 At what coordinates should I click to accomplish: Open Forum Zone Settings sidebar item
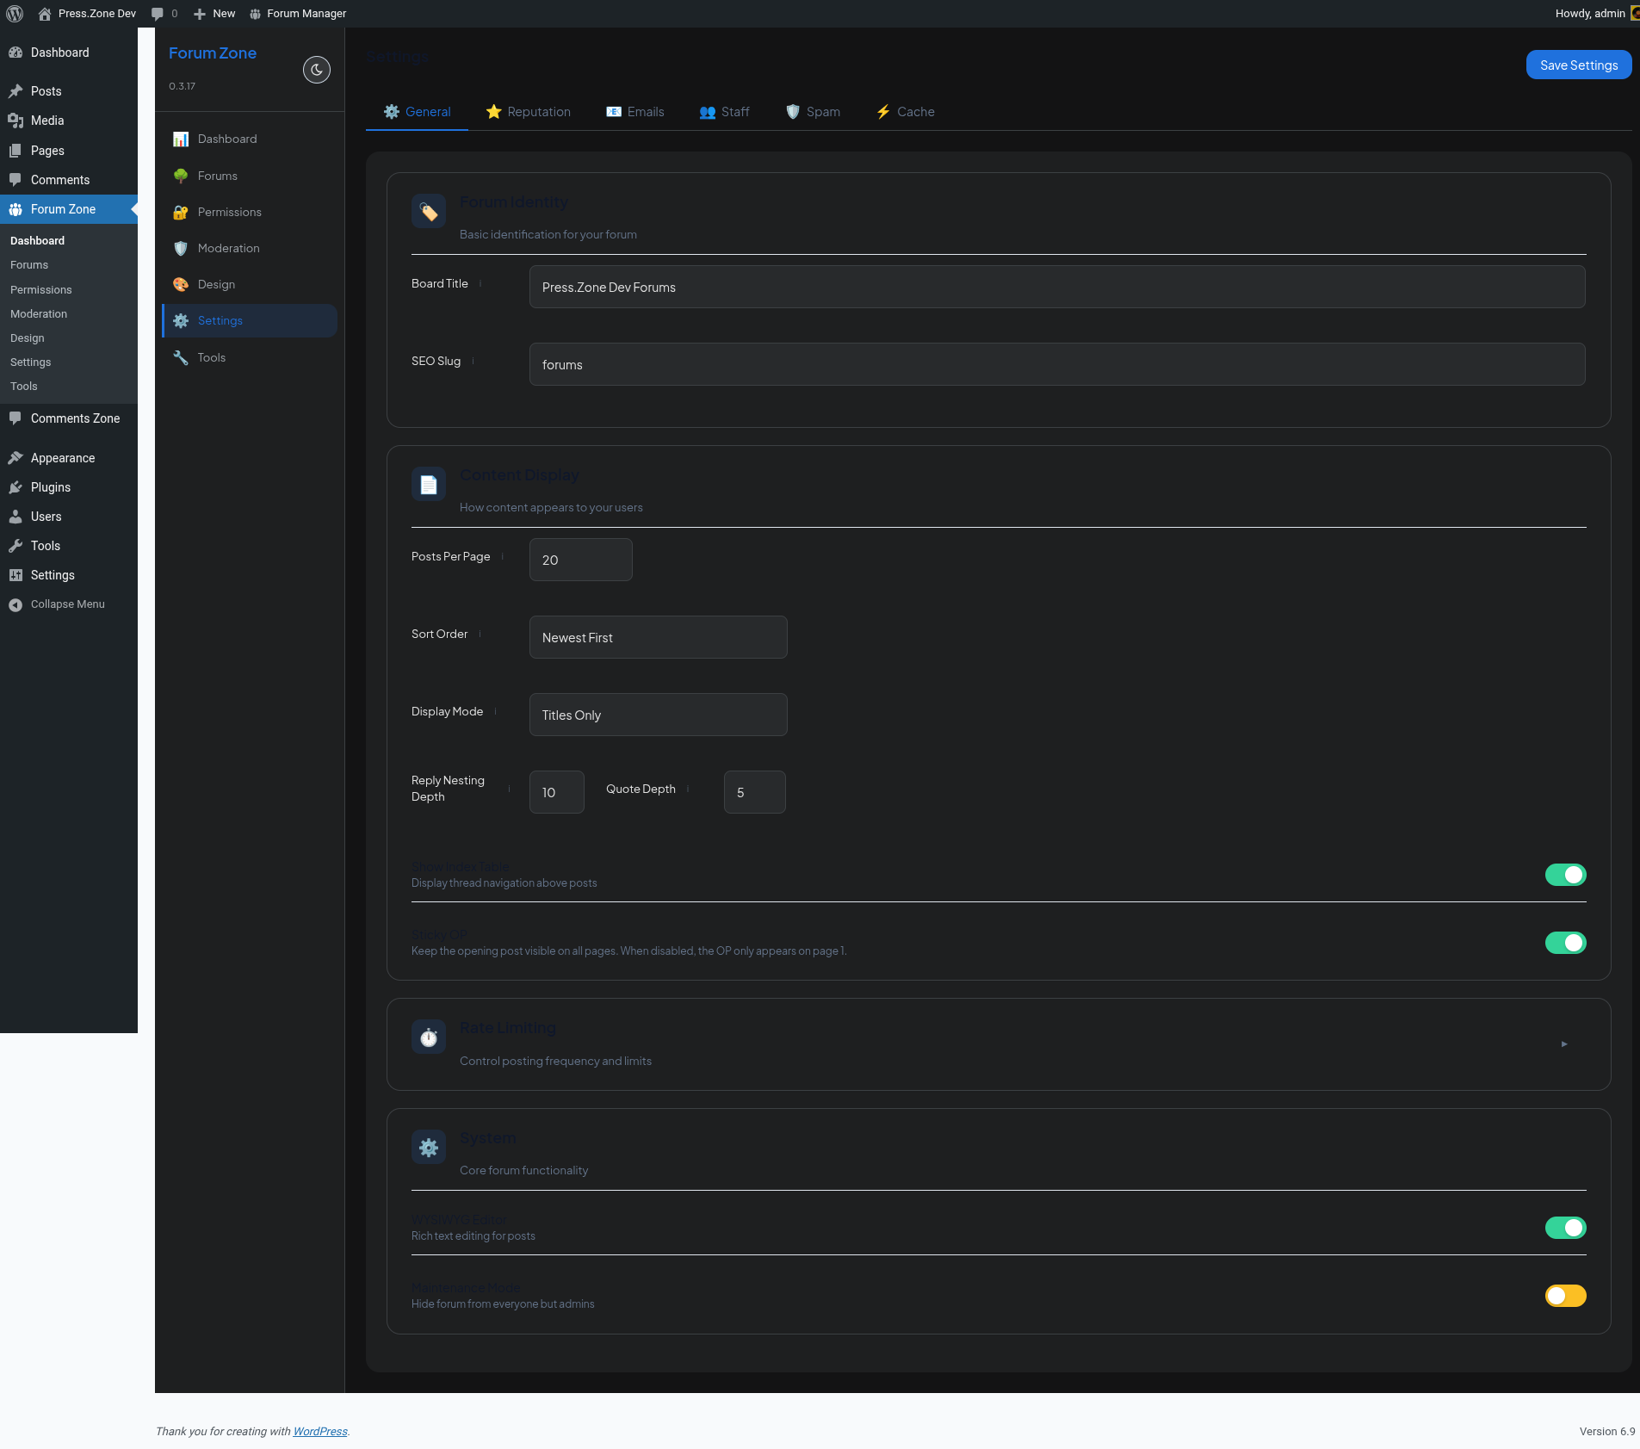coord(250,320)
